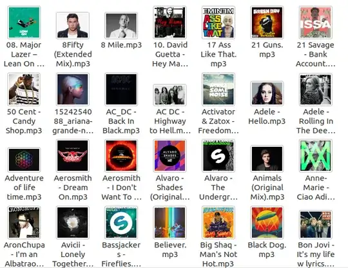
Task: Click the Believer.mp3 file label
Action: 169,249
